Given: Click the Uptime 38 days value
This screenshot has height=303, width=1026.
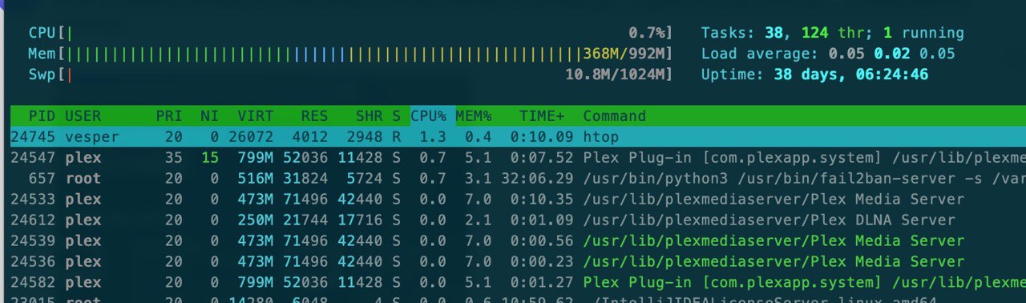Looking at the screenshot, I should (x=851, y=75).
